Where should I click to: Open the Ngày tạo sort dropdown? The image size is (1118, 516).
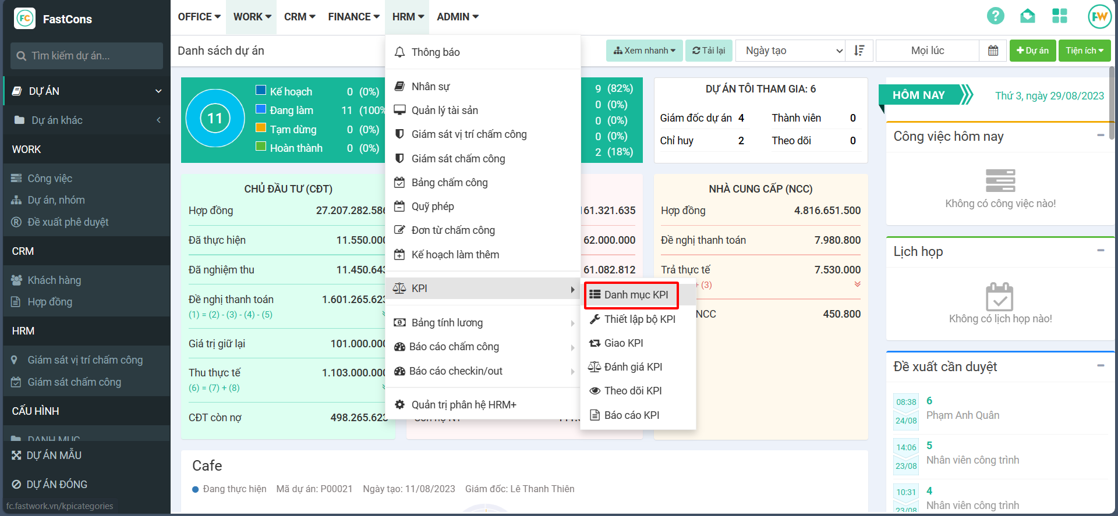pos(794,51)
